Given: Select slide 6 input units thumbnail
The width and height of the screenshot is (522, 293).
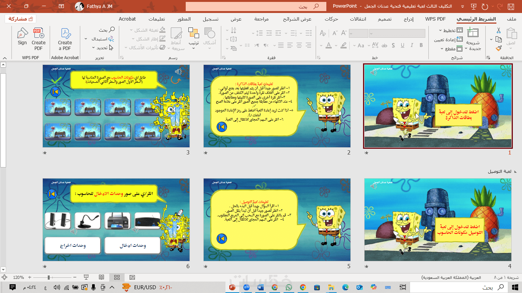Looking at the screenshot, I should coord(116,220).
